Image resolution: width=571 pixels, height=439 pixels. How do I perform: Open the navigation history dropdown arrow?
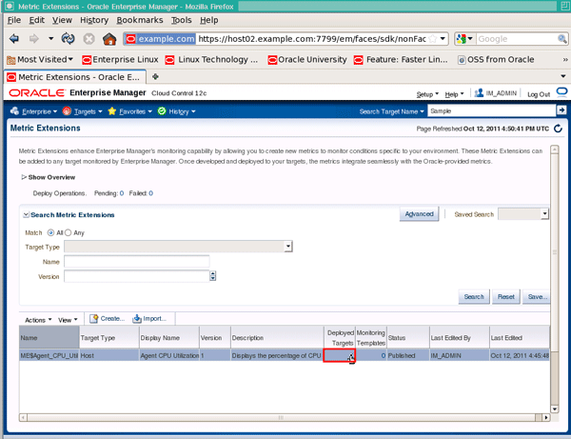(50, 38)
